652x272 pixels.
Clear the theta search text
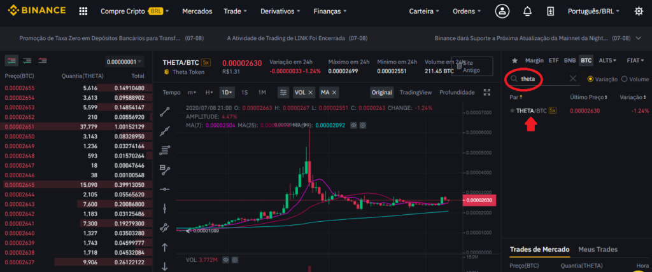point(572,79)
